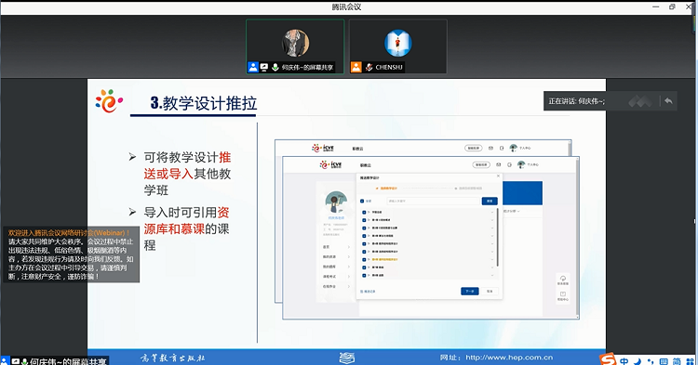Click the front web window's vertical scrollbar
This screenshot has height=365, width=698.
tap(577, 238)
